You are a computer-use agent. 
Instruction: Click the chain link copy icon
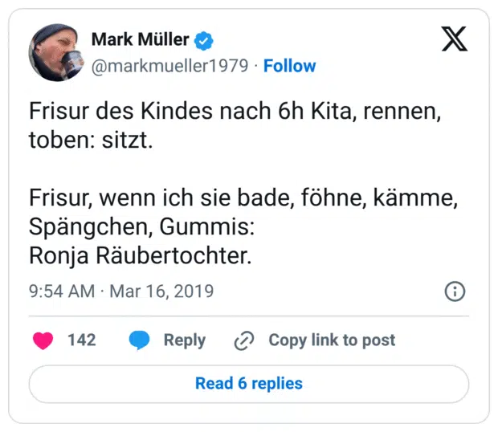(243, 340)
